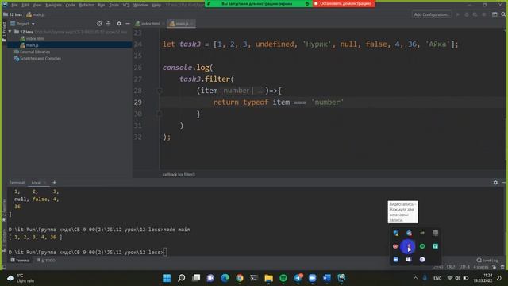Open Microsoft Edge from taskbar

click(x=225, y=278)
